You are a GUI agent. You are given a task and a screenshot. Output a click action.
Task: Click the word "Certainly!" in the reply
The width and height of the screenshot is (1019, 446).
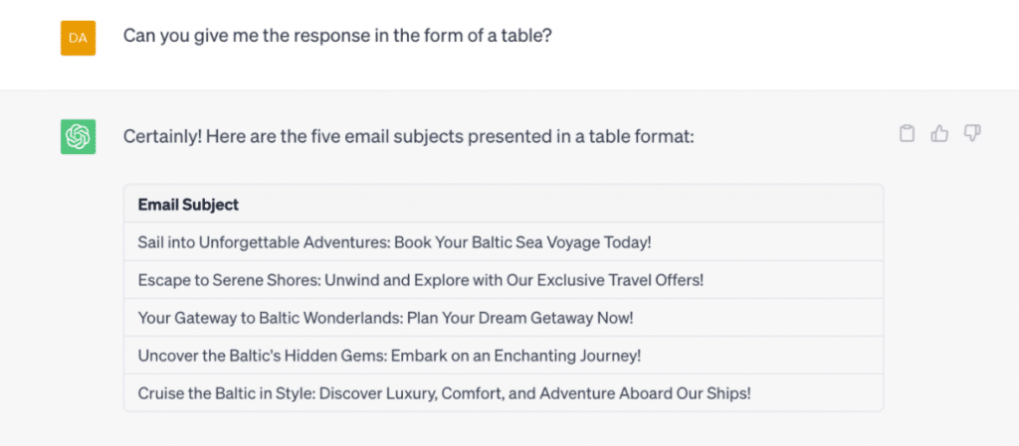click(161, 136)
